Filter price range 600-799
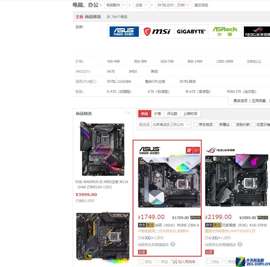Viewport: 270px width, 267px height. pos(167,62)
